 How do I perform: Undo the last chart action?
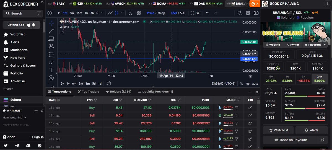[208, 13]
